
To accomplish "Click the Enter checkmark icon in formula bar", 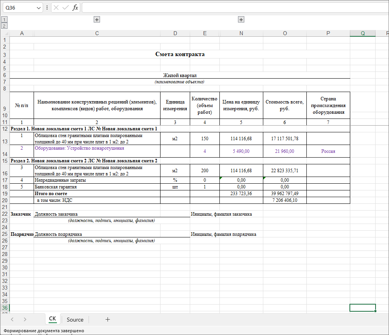I will click(66, 8).
